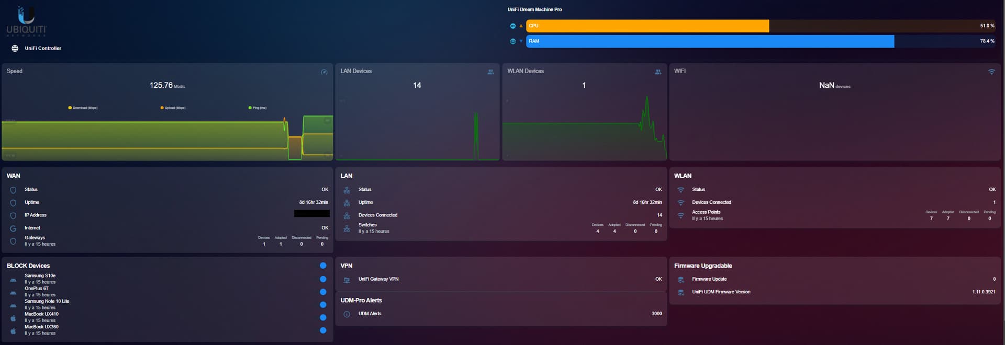1005x345 pixels.
Task: Click the RAM memory icon
Action: coord(512,41)
